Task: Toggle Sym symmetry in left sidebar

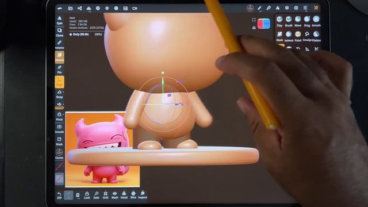Action: coord(59,20)
